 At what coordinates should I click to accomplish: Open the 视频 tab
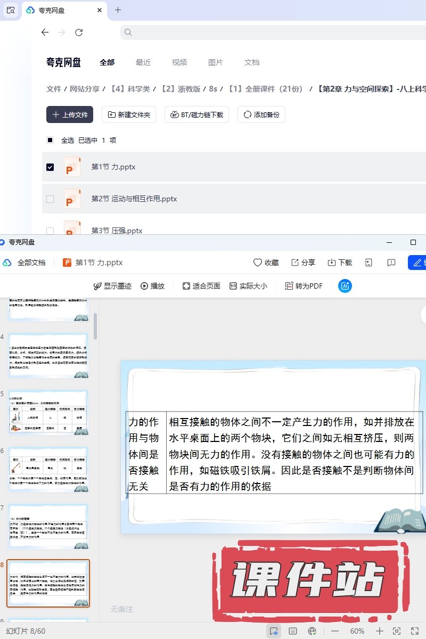point(179,62)
